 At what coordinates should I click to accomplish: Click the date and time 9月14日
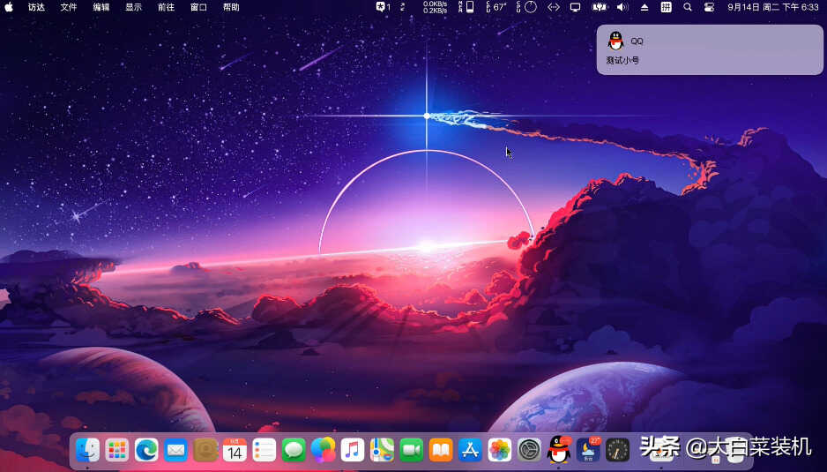pos(773,7)
